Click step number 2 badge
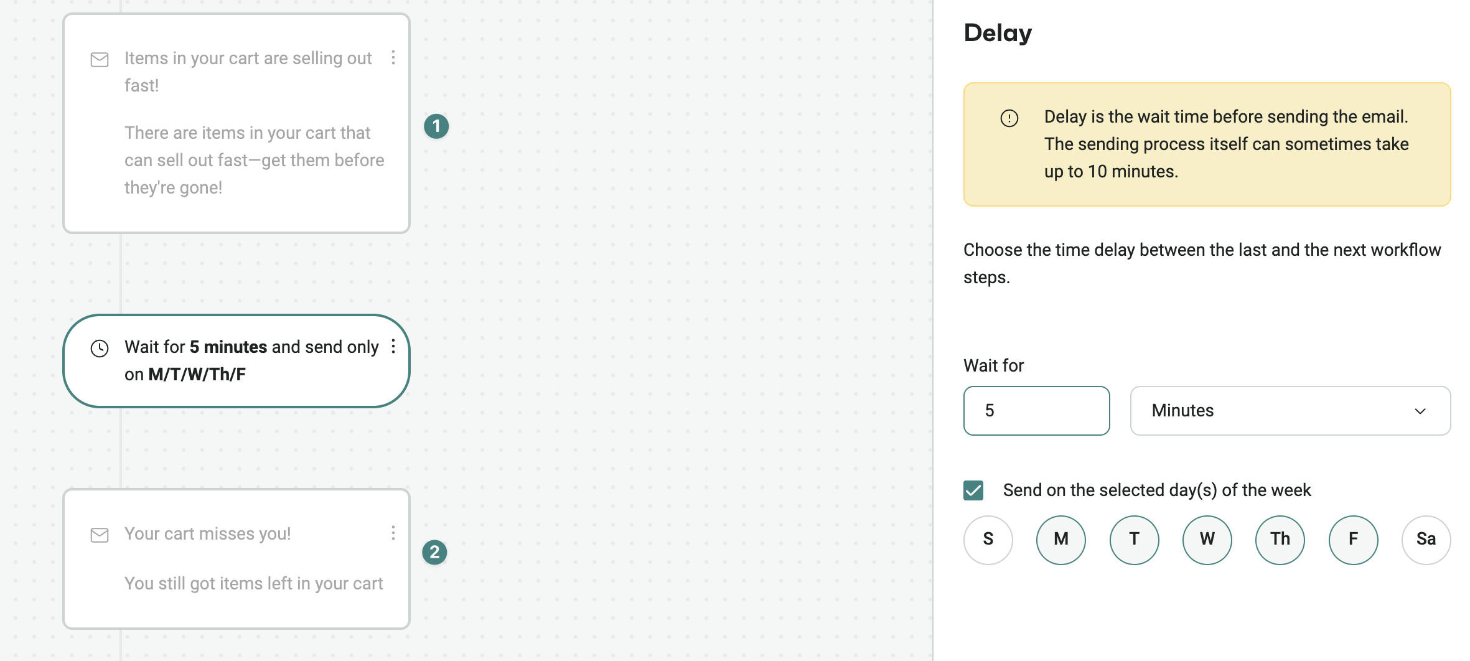Viewport: 1470px width, 661px height. coord(434,552)
